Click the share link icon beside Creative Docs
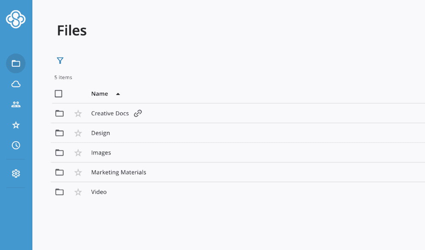 click(138, 114)
